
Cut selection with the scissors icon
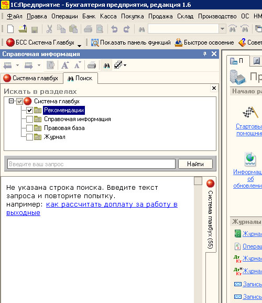pyautogui.click(x=49, y=29)
